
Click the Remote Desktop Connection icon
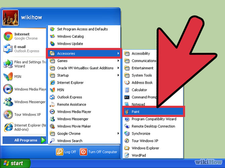(127, 126)
